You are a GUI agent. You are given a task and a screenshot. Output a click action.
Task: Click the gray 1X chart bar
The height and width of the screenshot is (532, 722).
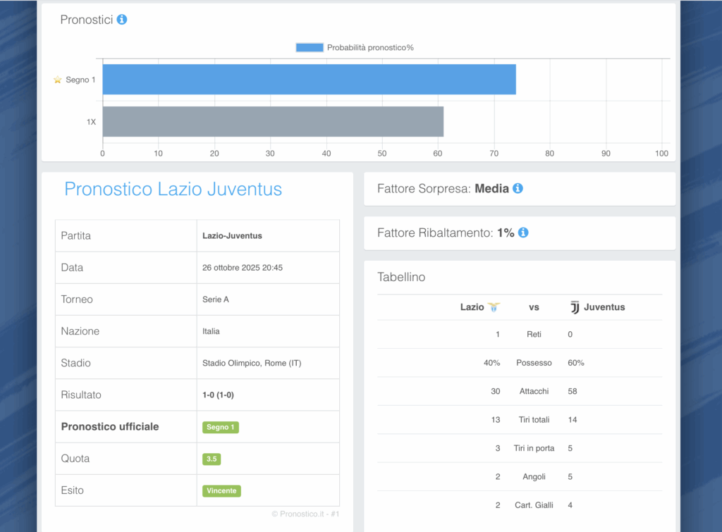tap(273, 121)
